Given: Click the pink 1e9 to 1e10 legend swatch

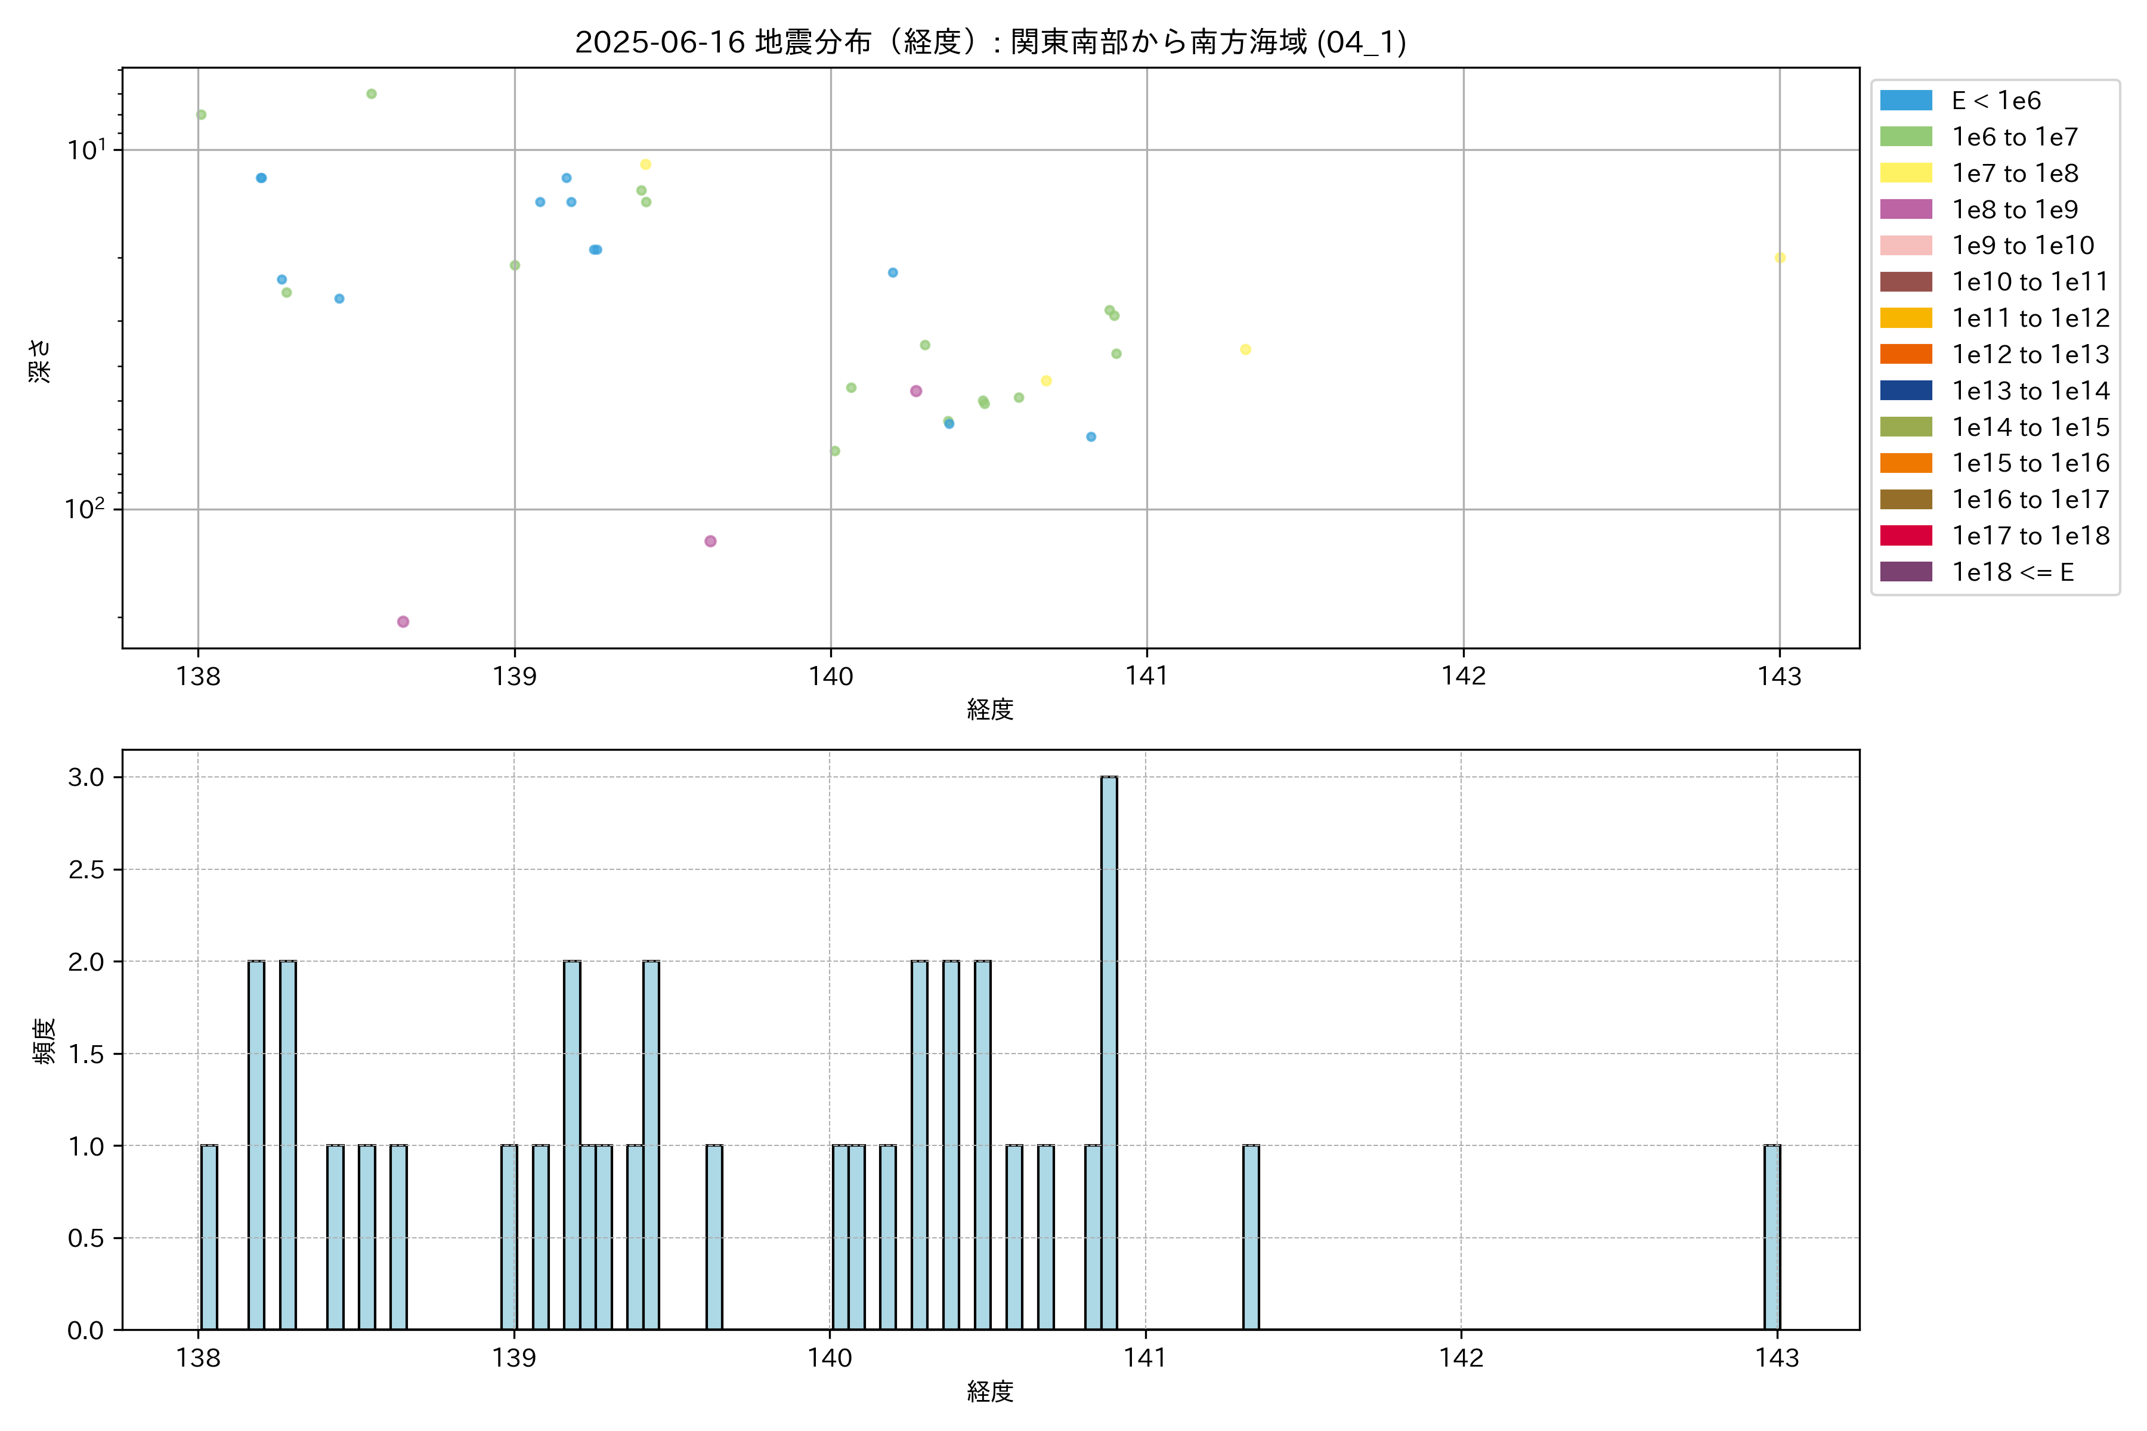Looking at the screenshot, I should (x=1905, y=246).
